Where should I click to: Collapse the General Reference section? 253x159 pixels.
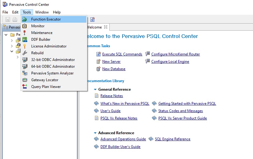95,89
